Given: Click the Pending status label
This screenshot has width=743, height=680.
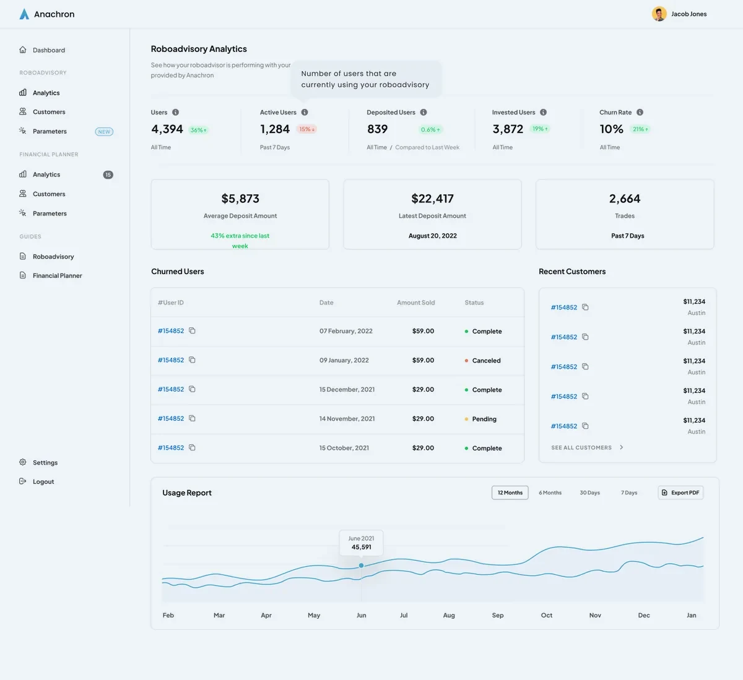Looking at the screenshot, I should 484,419.
